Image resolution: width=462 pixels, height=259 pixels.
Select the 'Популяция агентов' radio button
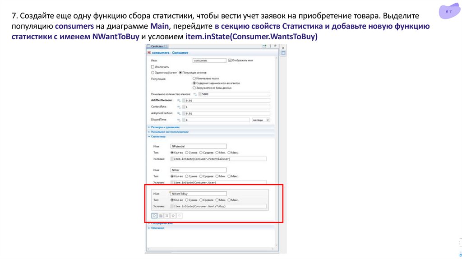point(180,73)
